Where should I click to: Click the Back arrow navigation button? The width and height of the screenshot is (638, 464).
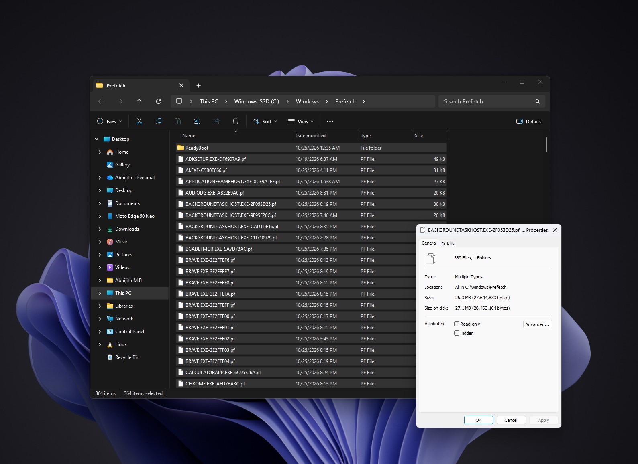pos(101,101)
